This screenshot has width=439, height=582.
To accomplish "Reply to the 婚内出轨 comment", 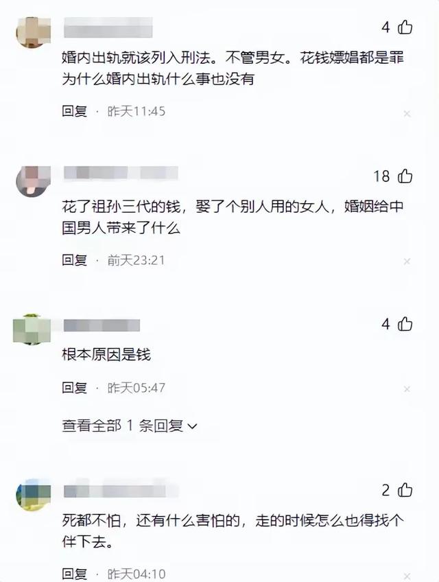I will coord(75,111).
